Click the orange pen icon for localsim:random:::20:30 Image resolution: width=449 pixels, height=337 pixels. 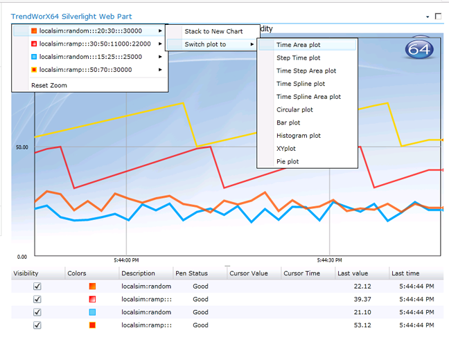click(x=34, y=30)
